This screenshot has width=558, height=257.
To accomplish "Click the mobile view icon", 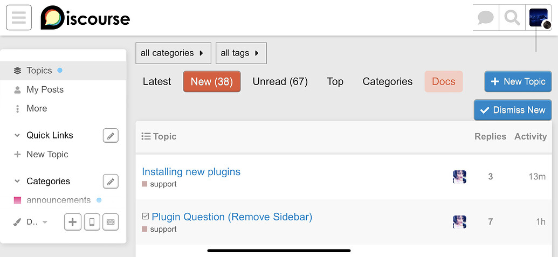I will pyautogui.click(x=92, y=222).
